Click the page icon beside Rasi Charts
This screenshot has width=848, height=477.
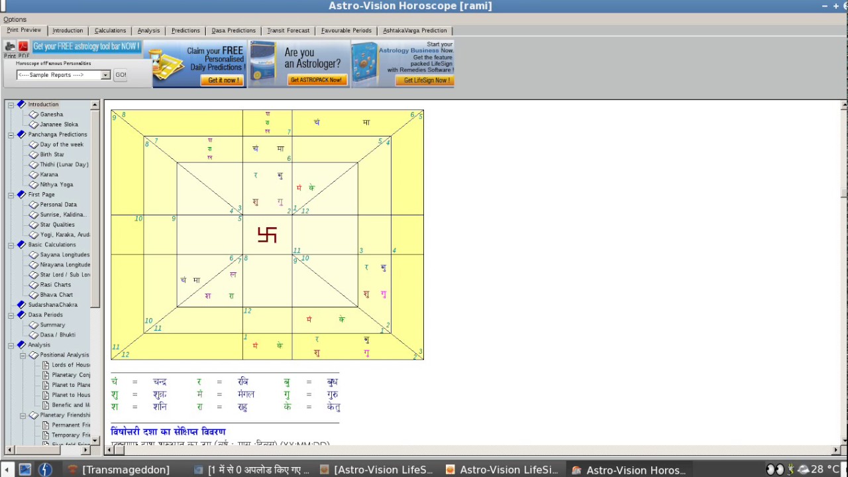coord(34,285)
